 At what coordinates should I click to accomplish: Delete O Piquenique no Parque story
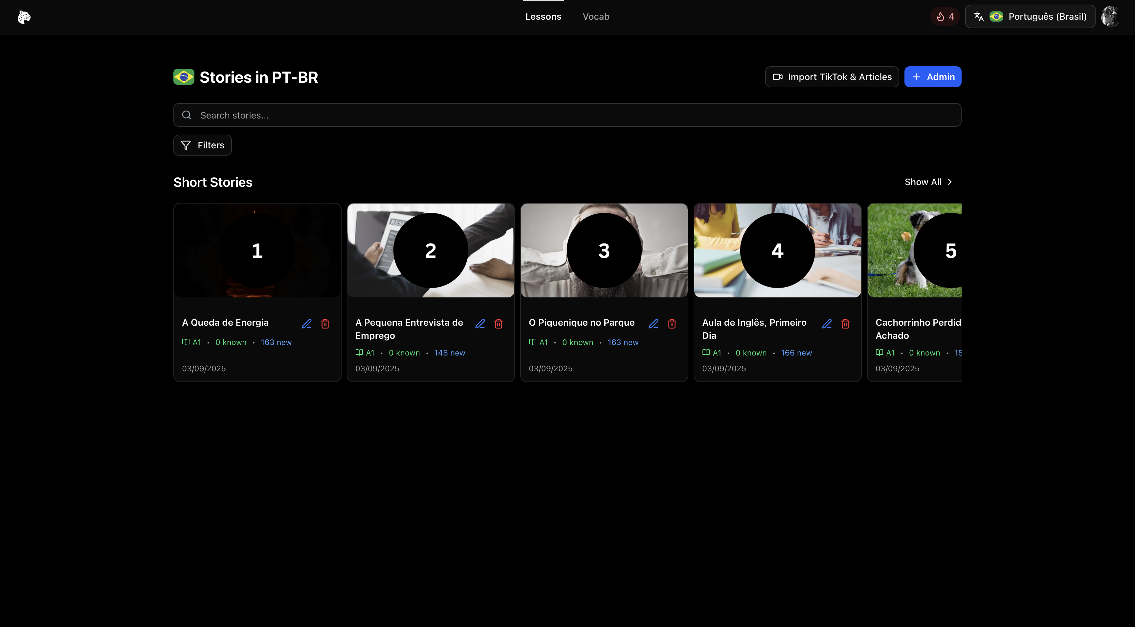coord(672,324)
